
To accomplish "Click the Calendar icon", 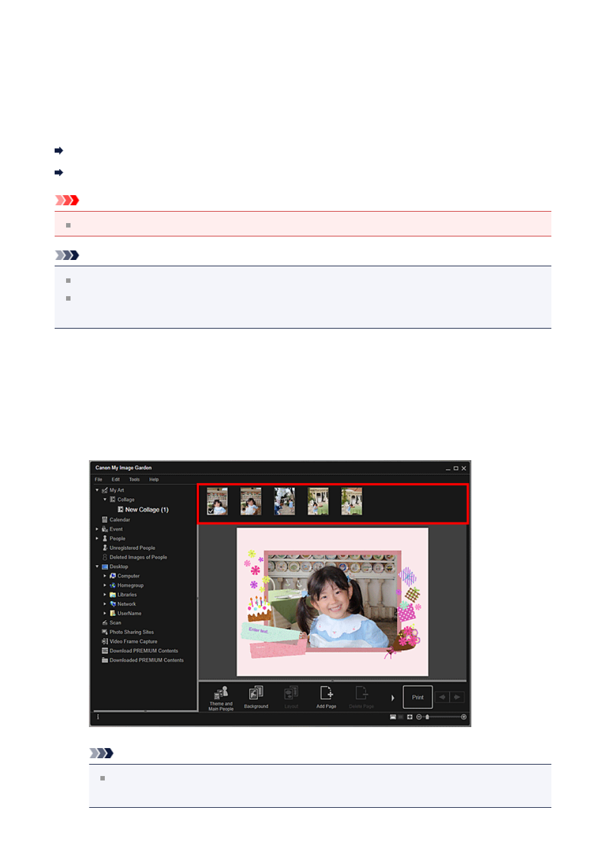I will [x=105, y=519].
